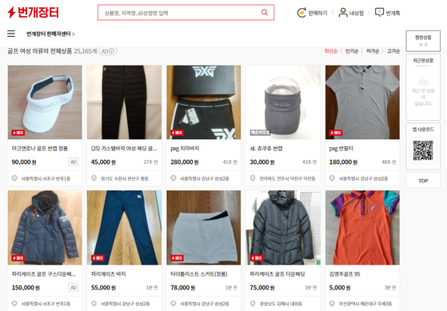
Task: Click the 90,000원 price
Action: (24, 162)
